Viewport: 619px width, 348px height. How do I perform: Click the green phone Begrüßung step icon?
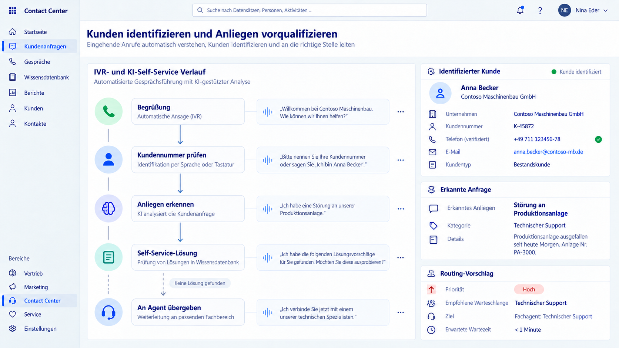(x=108, y=111)
